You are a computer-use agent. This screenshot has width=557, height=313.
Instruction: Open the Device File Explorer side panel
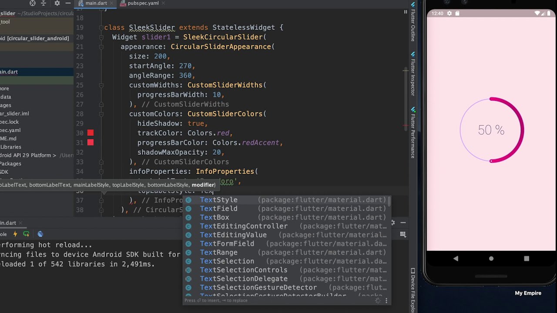413,290
